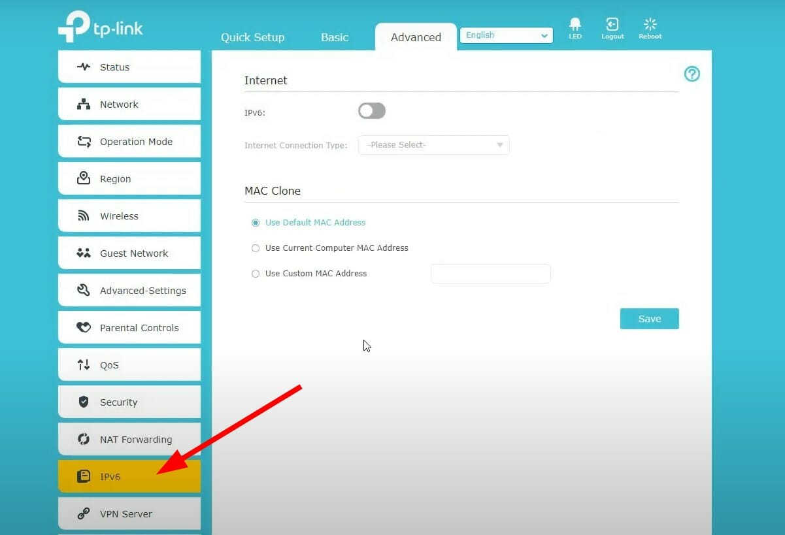785x535 pixels.
Task: Click the tp-link logo
Action: click(x=101, y=27)
